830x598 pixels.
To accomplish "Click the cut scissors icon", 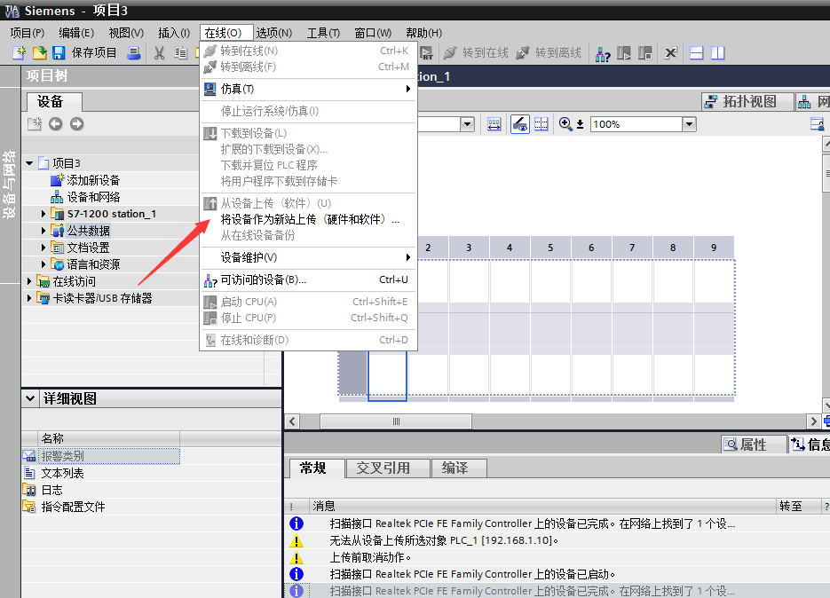I will pos(160,53).
